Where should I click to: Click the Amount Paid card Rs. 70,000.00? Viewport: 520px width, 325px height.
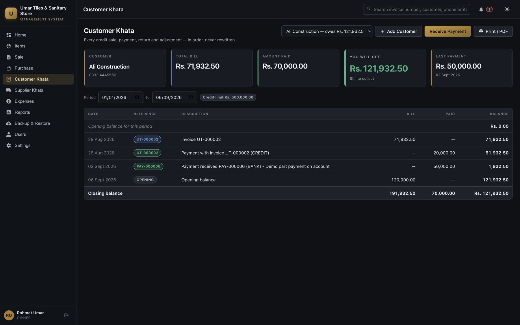pyautogui.click(x=298, y=68)
